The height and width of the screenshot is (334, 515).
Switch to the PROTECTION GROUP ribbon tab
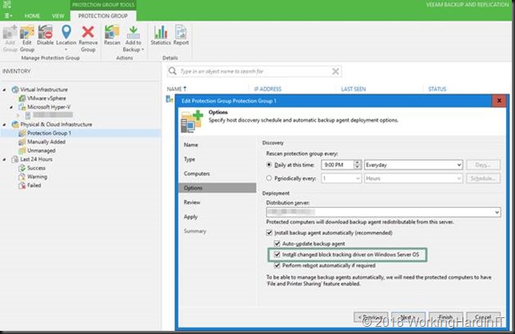(x=103, y=16)
